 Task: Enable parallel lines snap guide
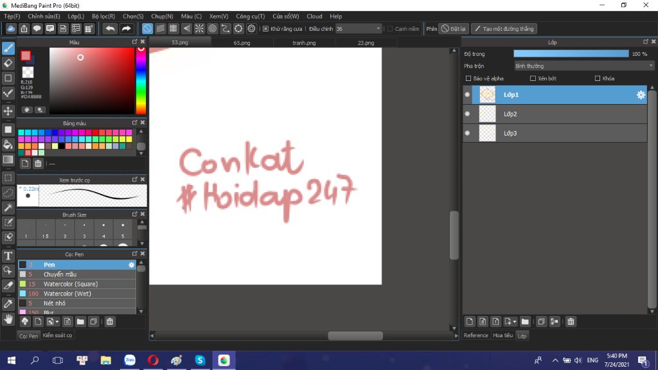[160, 28]
